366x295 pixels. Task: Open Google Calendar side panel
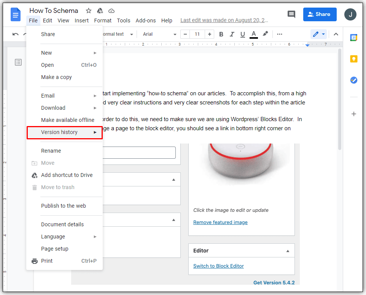coord(353,38)
